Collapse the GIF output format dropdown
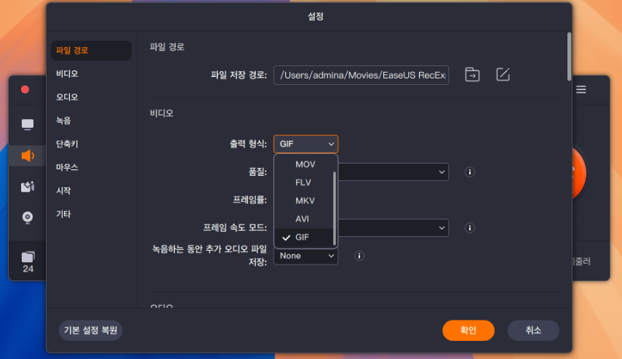The image size is (622, 359). tap(306, 144)
